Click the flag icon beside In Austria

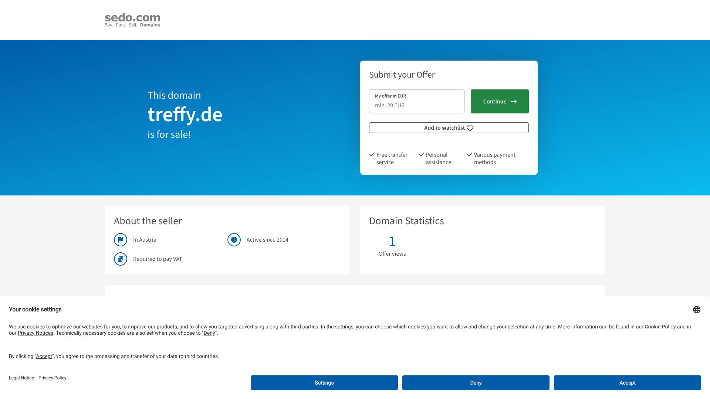(x=121, y=240)
